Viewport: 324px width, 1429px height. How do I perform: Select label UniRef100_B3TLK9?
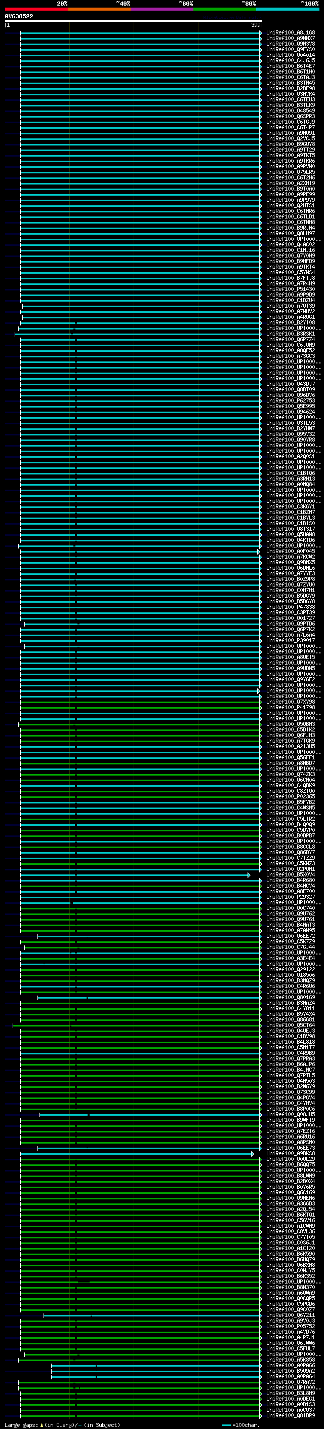point(291,105)
